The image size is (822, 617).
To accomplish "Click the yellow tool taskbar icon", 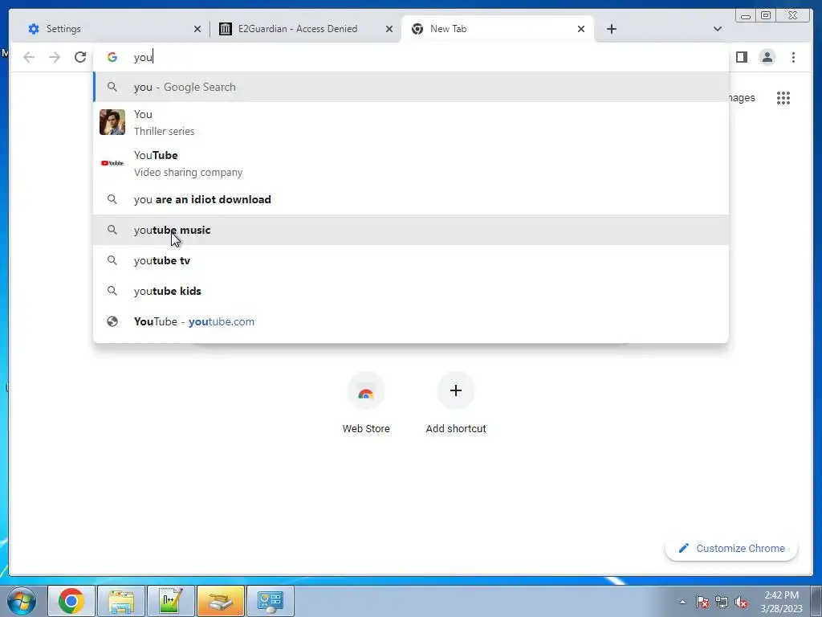I will pos(221,601).
